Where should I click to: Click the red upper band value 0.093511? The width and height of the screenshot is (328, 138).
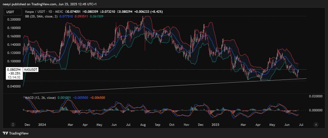click(81, 16)
